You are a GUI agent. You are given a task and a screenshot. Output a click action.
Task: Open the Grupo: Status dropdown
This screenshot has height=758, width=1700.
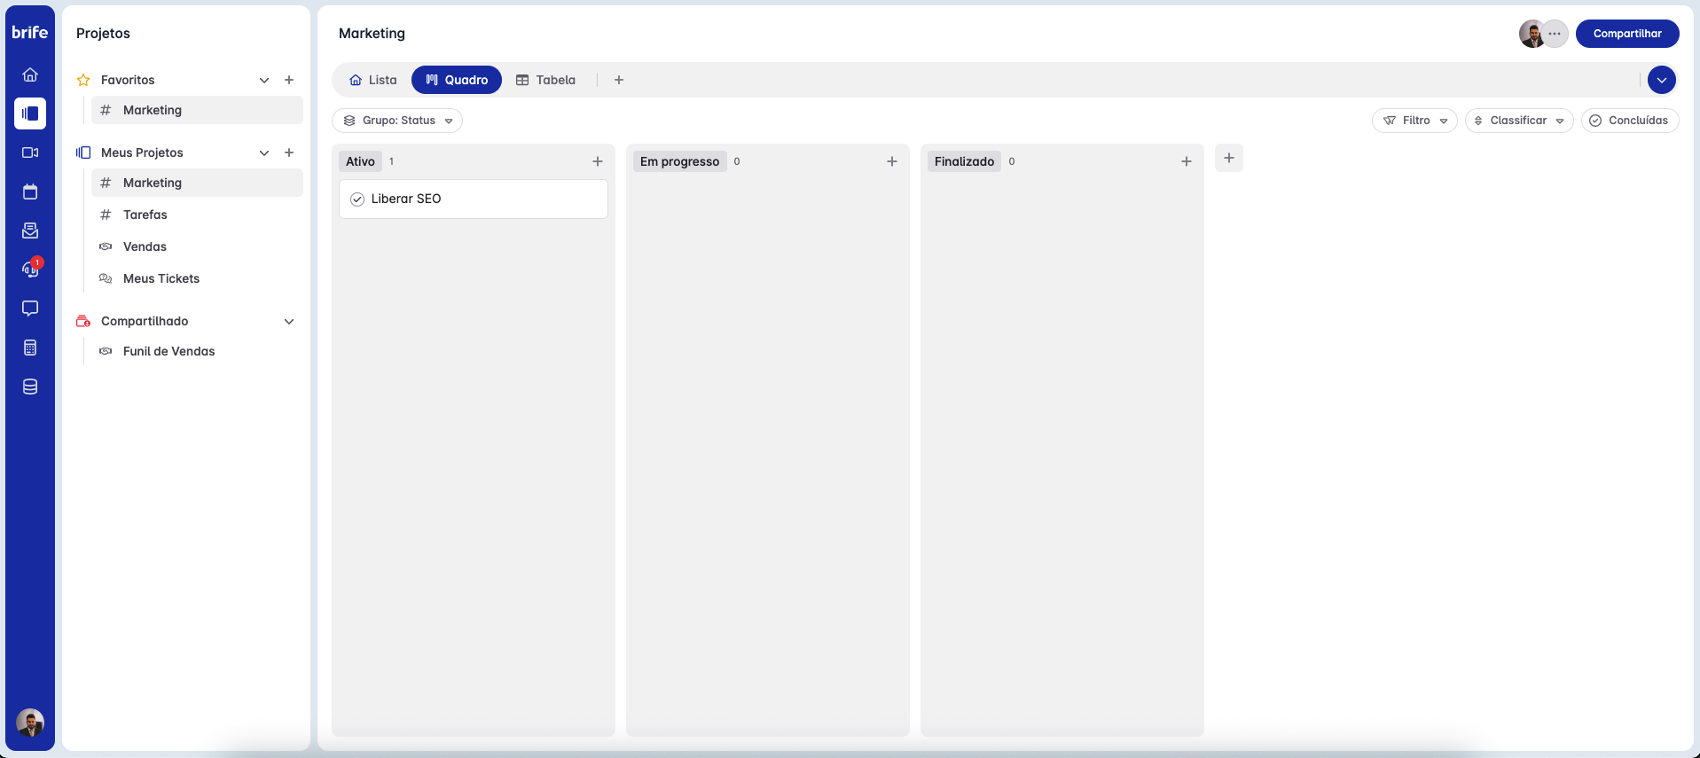pyautogui.click(x=397, y=121)
